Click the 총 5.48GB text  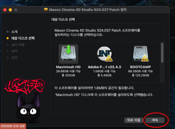coord(104,75)
